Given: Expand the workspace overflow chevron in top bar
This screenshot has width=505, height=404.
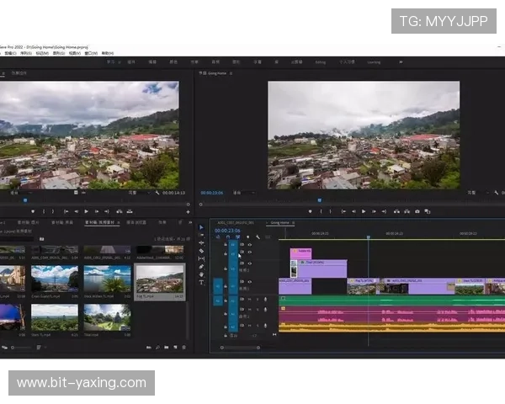Looking at the screenshot, I should click(401, 61).
